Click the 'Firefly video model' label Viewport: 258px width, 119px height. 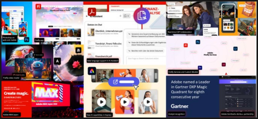pyautogui.click(x=11, y=78)
